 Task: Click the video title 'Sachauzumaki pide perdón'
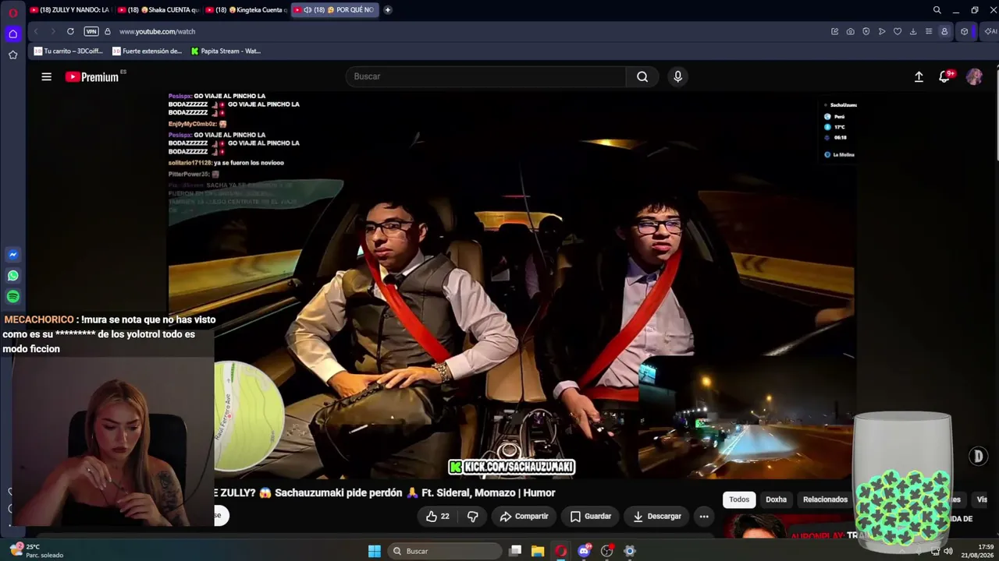coord(340,492)
